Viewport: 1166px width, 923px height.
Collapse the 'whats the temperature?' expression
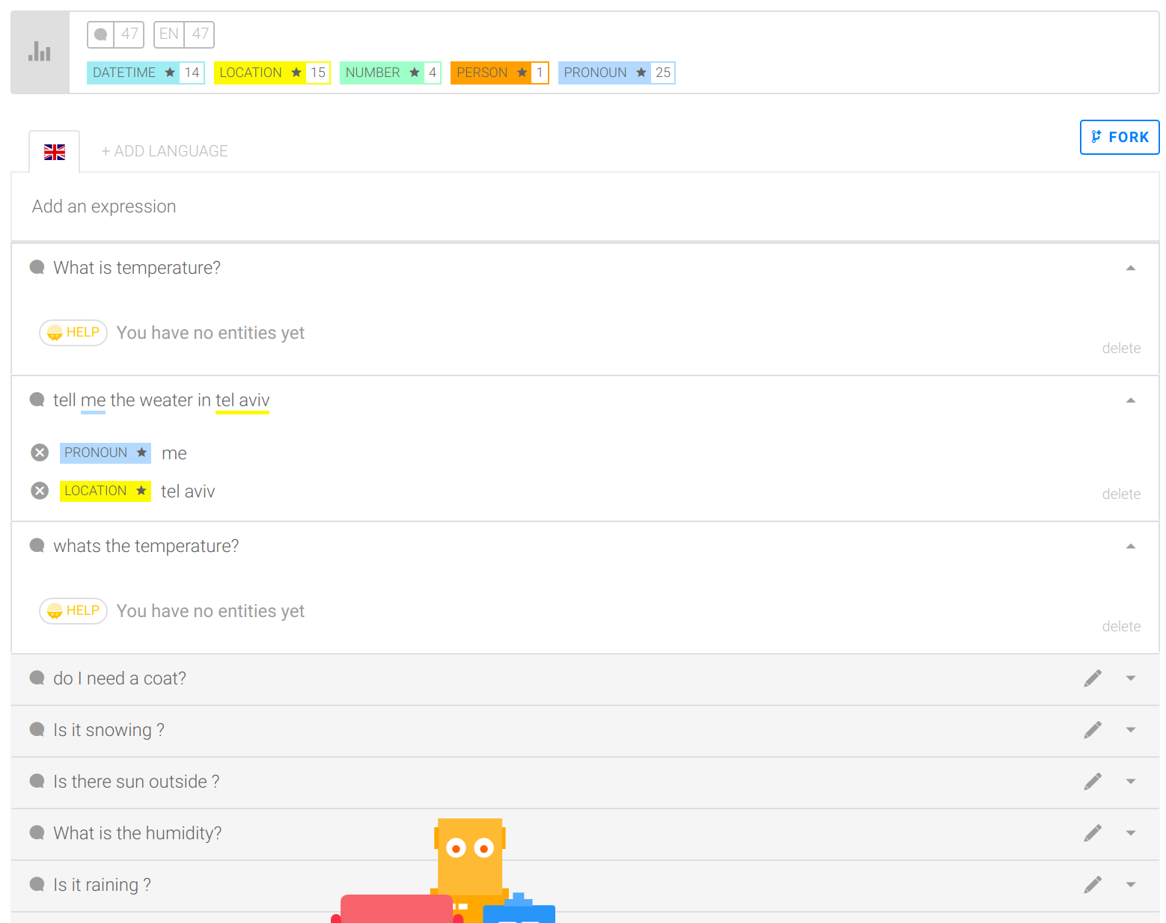1131,546
